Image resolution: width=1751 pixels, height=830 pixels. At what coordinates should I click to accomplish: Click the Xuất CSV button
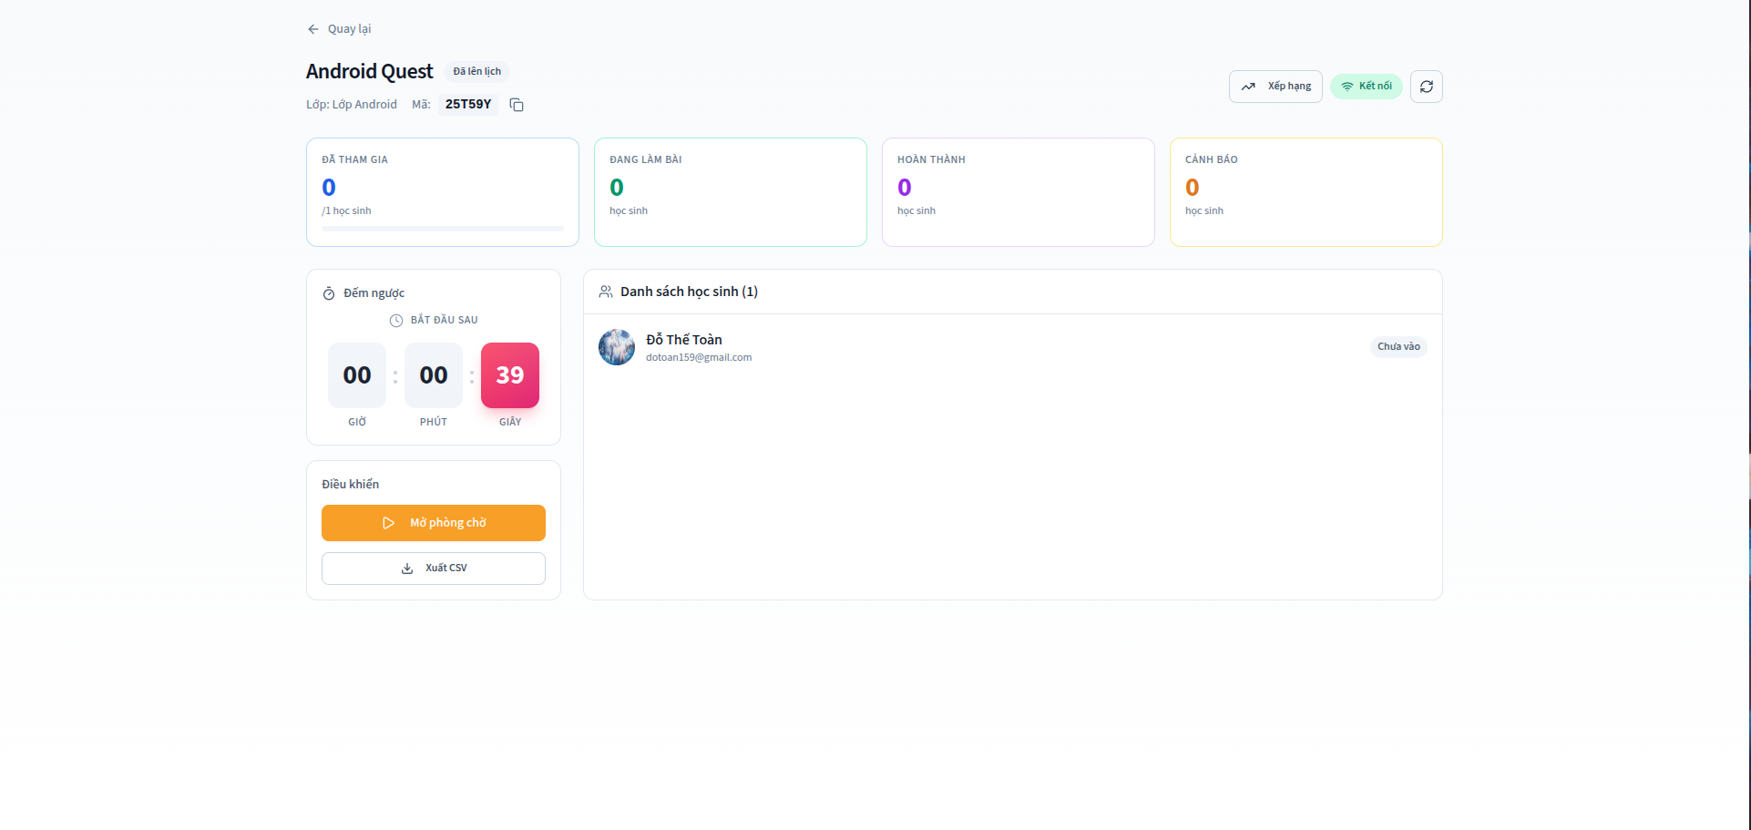(x=433, y=568)
